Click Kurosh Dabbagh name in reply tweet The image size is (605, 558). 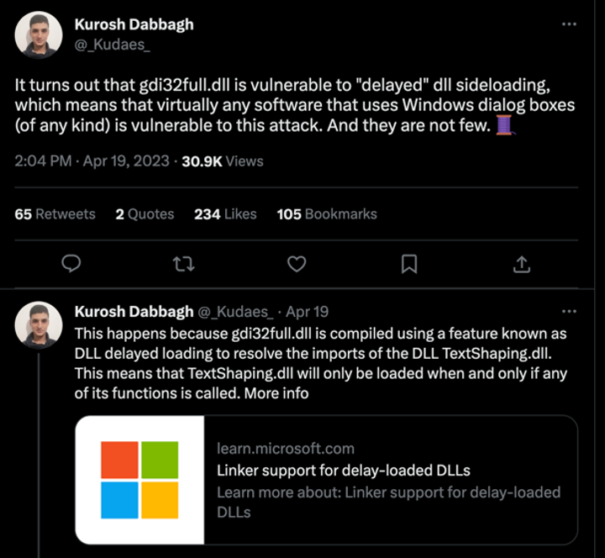134,312
